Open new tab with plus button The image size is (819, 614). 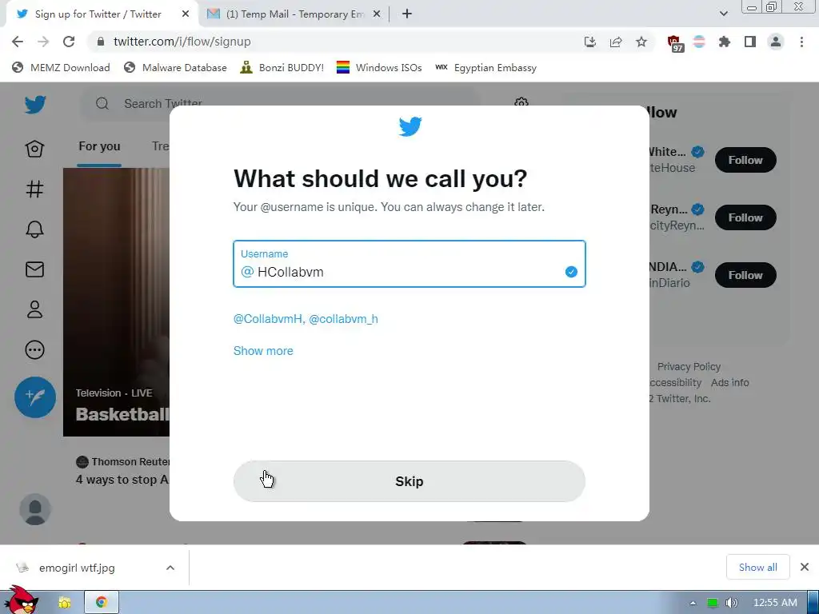tap(407, 14)
